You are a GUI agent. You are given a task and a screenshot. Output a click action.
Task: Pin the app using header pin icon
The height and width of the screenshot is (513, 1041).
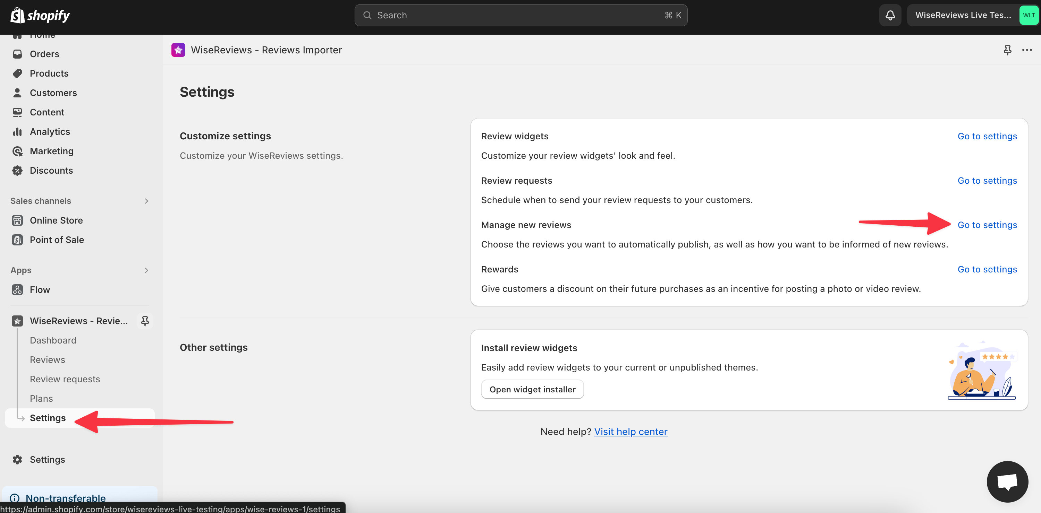pyautogui.click(x=1007, y=50)
